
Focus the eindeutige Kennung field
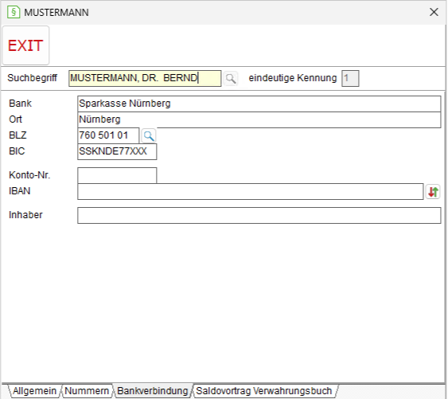click(x=350, y=78)
